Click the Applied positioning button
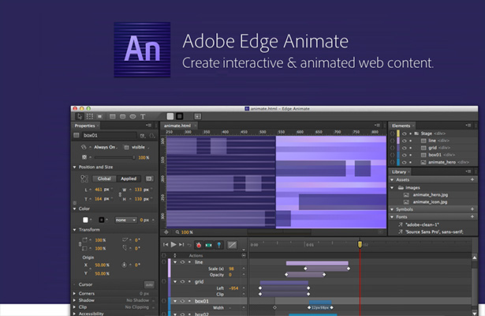485x316 pixels. (x=128, y=179)
